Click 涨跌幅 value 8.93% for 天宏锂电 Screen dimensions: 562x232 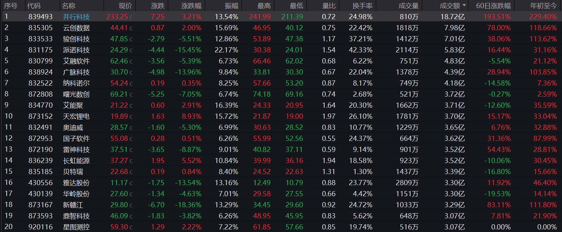click(191, 116)
